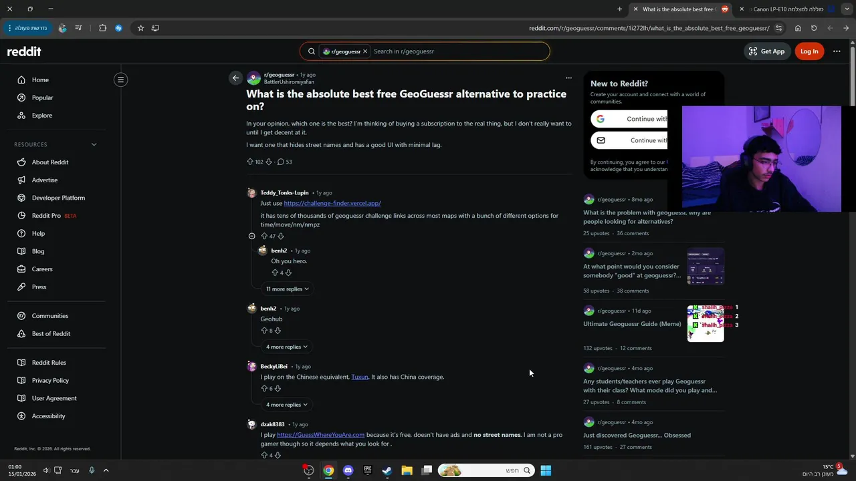Upvote the Geohub comment

pos(264,331)
